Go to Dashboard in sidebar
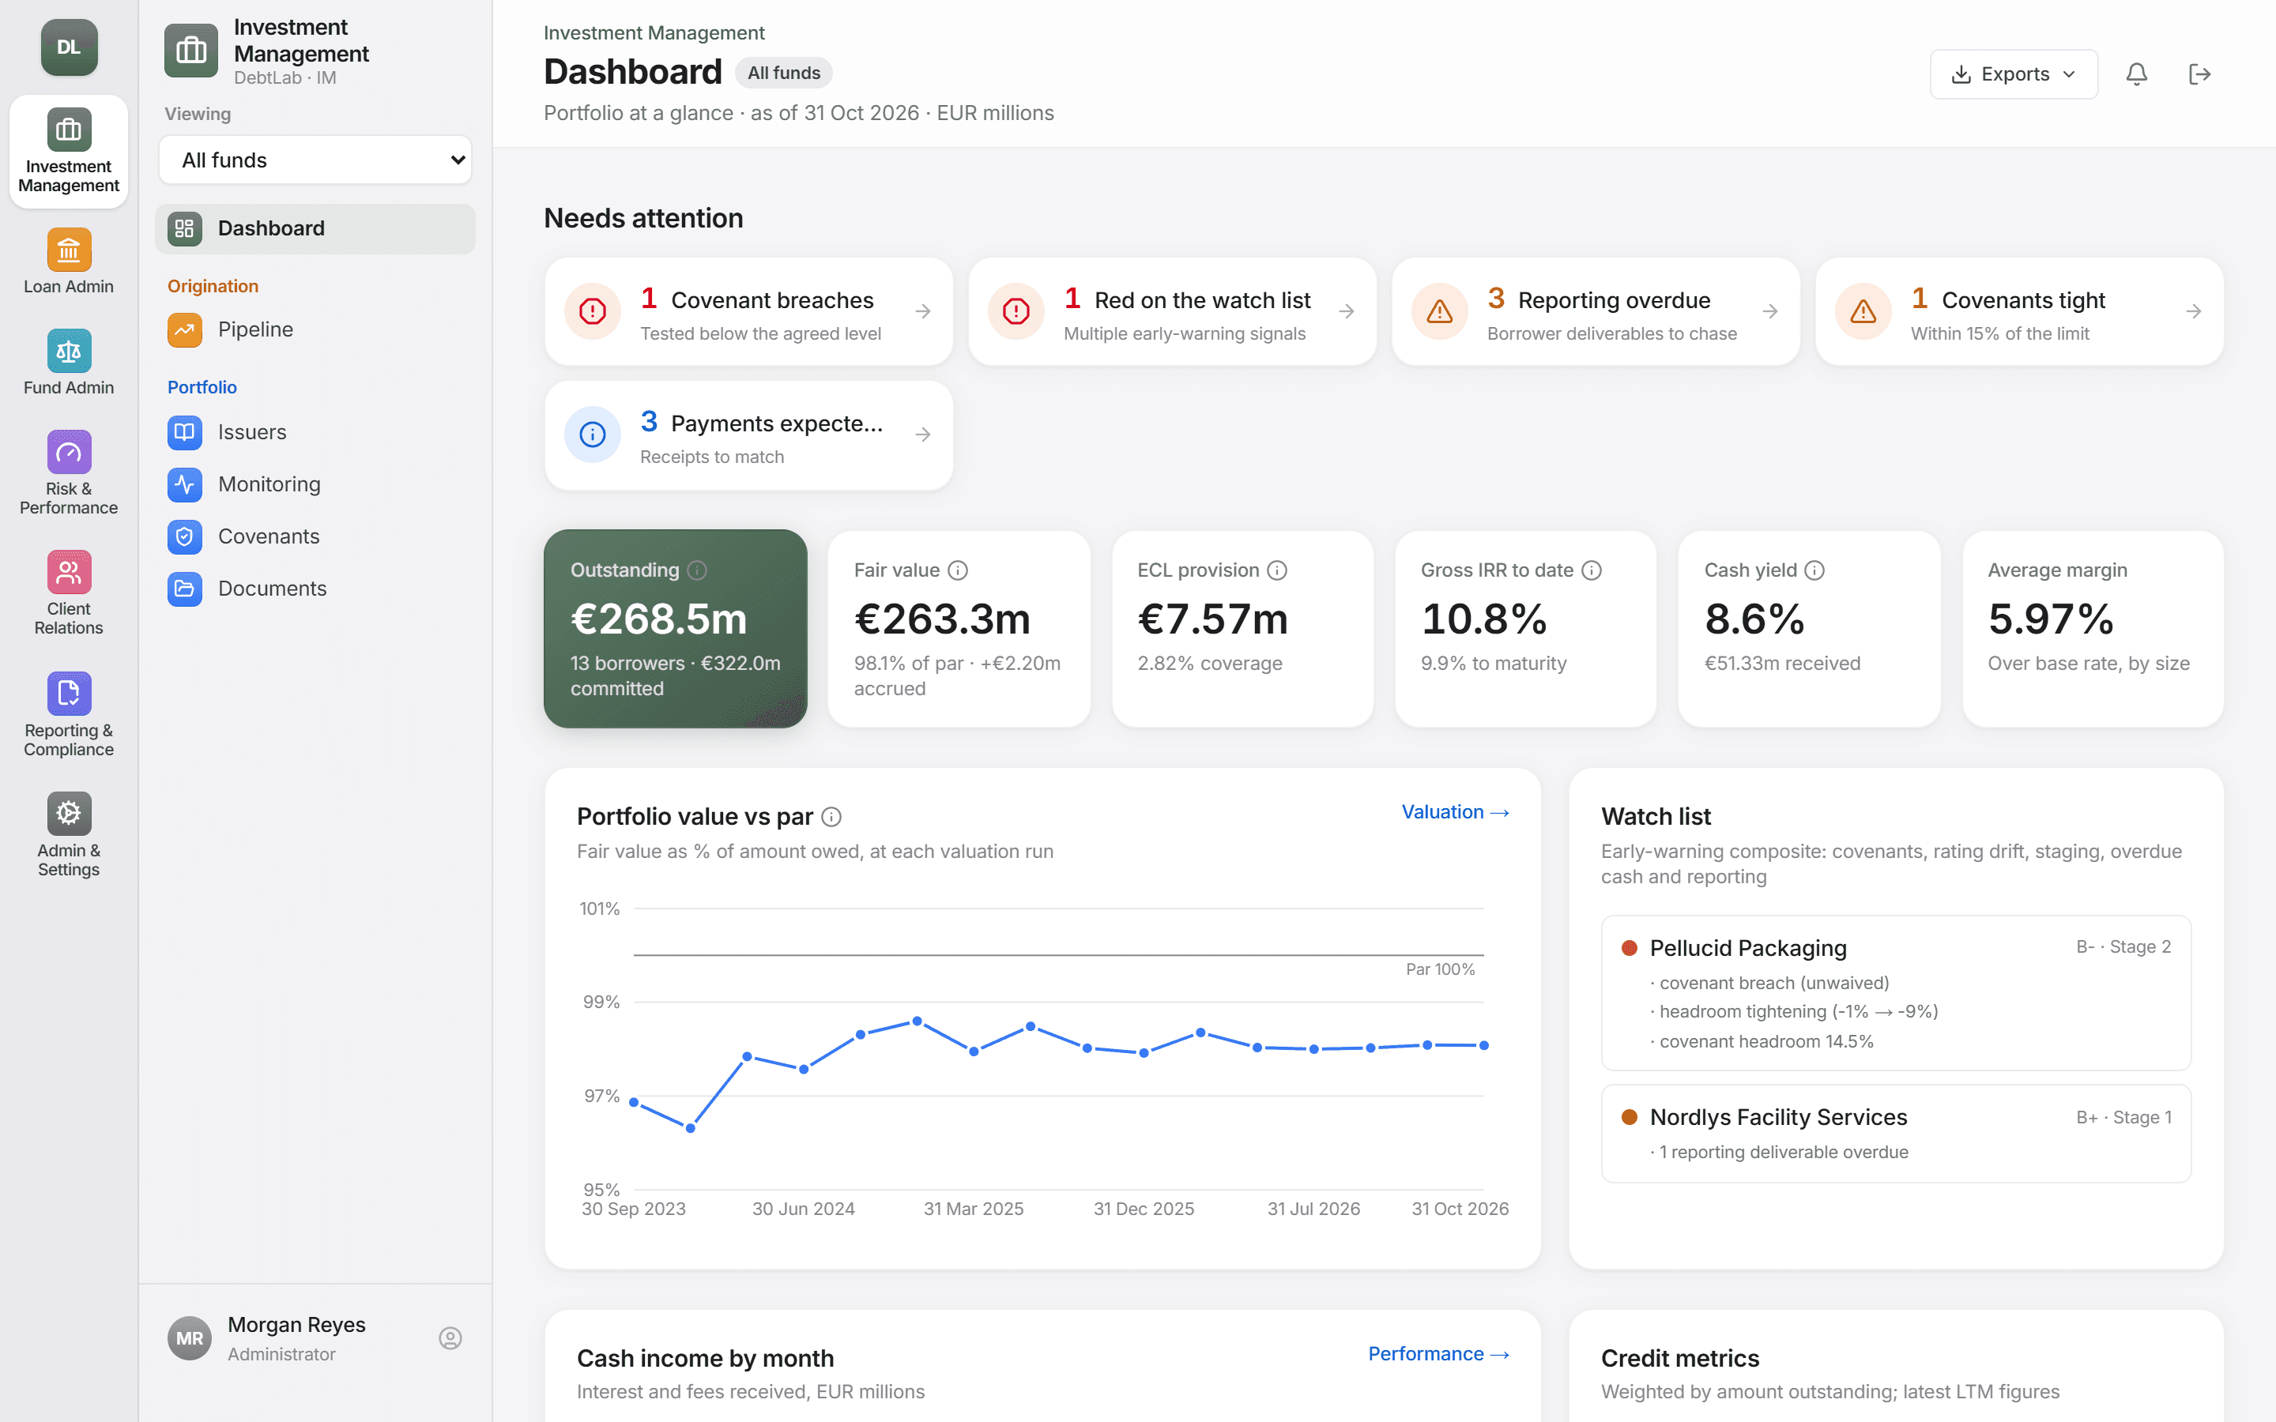Screen dimensions: 2276x1422 point(315,228)
